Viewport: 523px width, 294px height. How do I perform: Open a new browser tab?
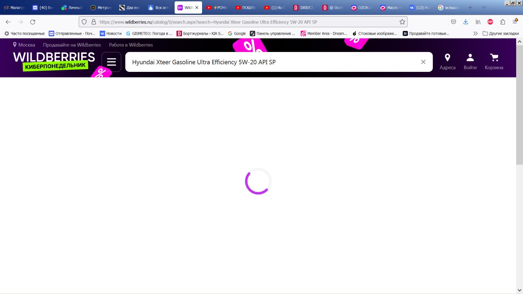coord(470,8)
